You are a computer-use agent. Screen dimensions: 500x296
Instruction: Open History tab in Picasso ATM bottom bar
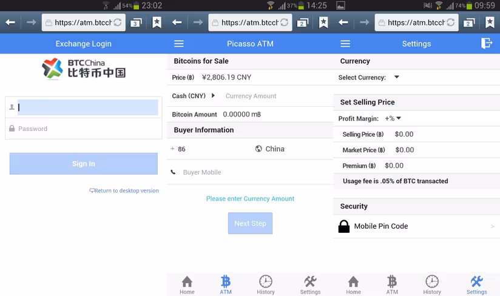(266, 285)
